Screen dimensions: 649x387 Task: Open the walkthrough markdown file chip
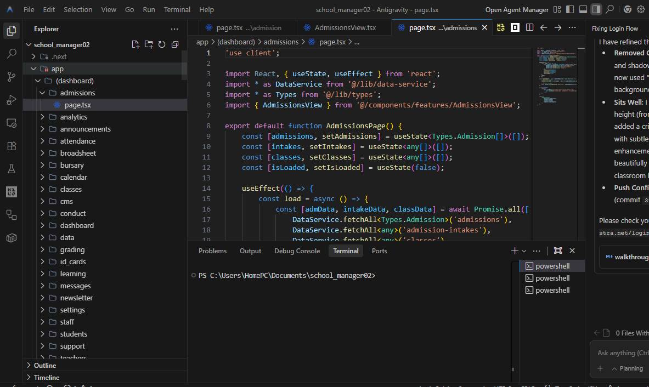[x=626, y=257]
